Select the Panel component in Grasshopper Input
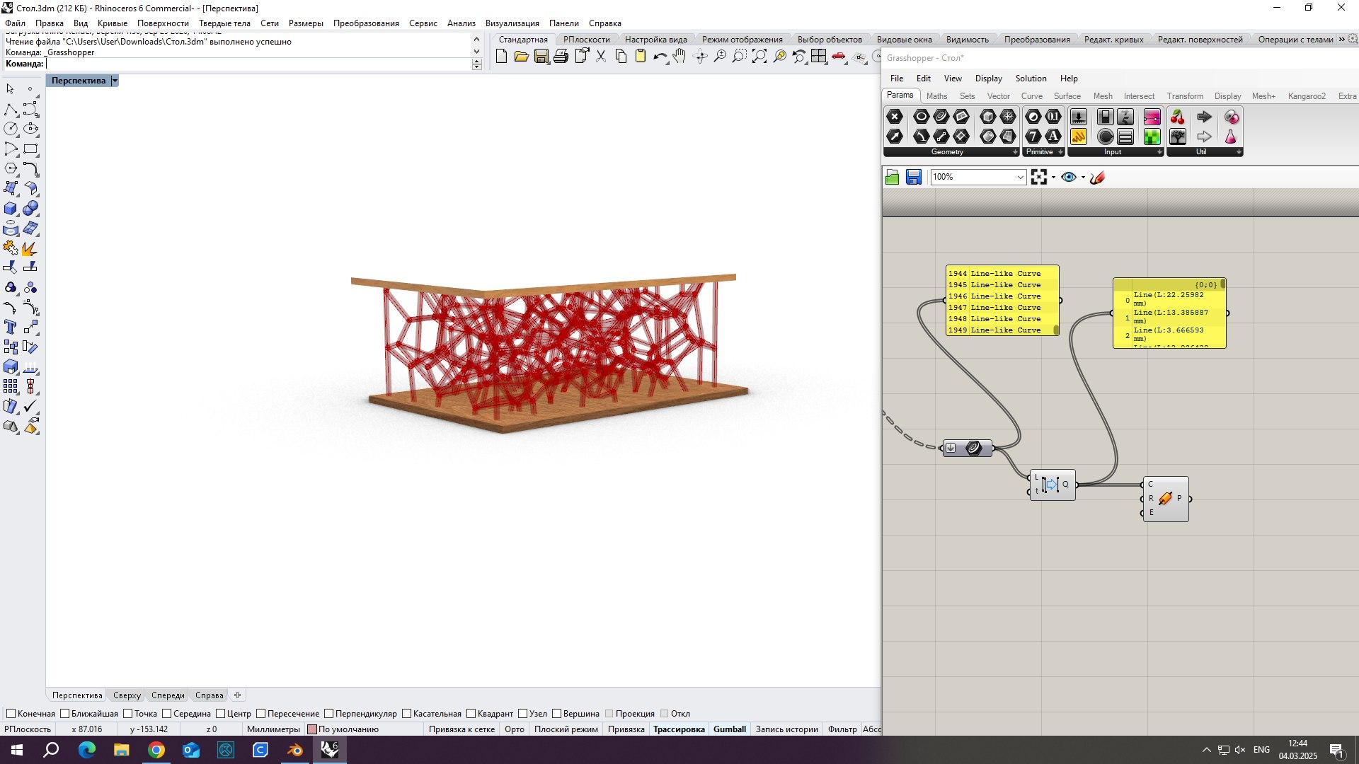1359x764 pixels. [1078, 137]
